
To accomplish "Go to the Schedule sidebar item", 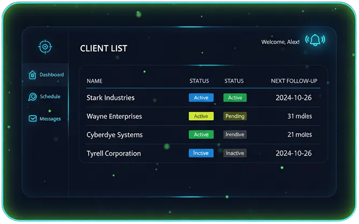I will pos(50,97).
